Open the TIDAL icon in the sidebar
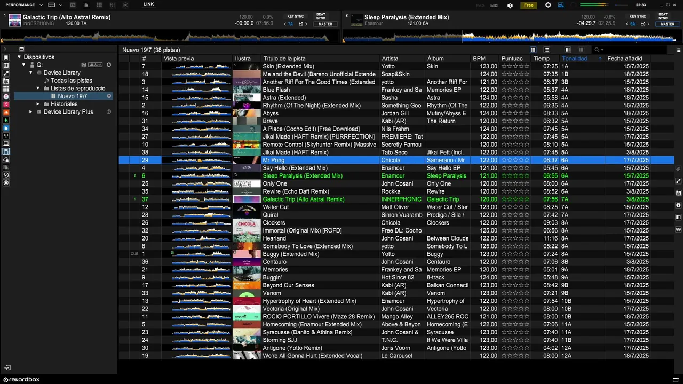 point(6,136)
